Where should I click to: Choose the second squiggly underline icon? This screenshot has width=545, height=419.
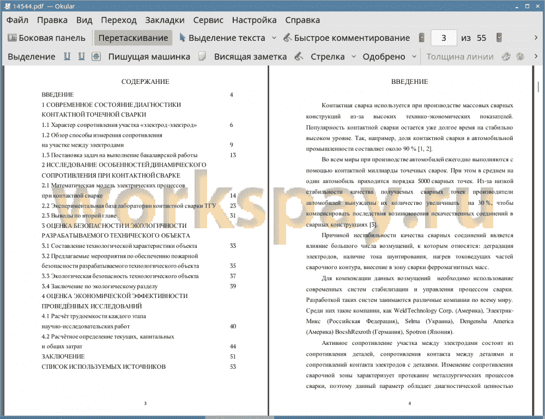81,56
